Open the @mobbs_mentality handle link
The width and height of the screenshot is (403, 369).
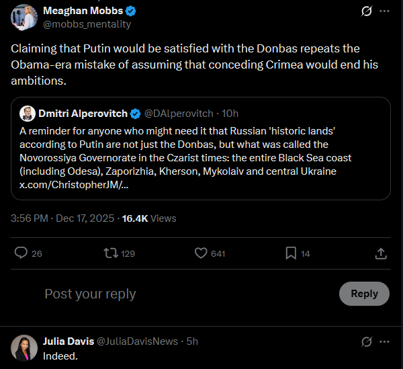coord(87,24)
